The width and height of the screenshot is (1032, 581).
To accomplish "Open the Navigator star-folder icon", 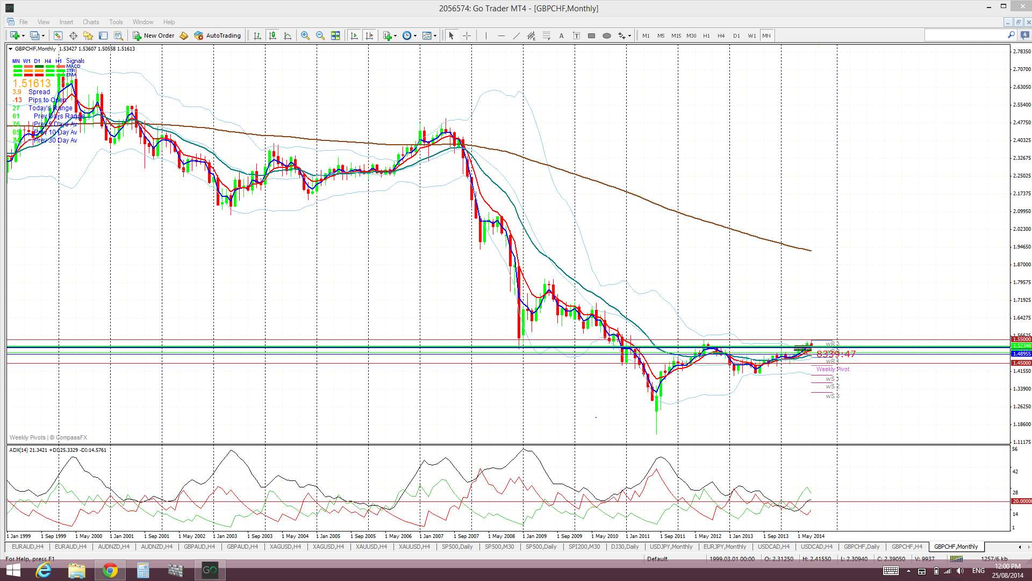I will pos(88,36).
